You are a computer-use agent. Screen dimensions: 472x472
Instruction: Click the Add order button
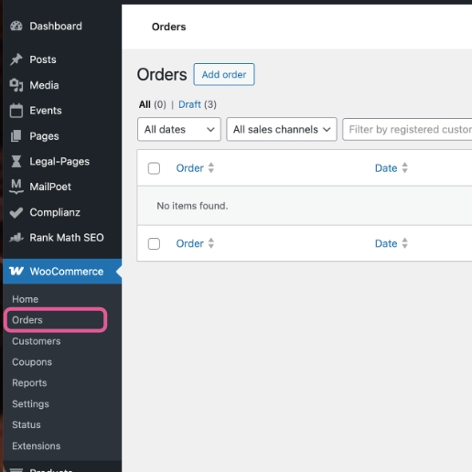(x=224, y=74)
